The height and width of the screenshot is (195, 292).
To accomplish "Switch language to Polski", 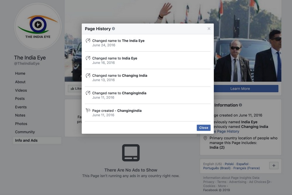I will (229, 164).
